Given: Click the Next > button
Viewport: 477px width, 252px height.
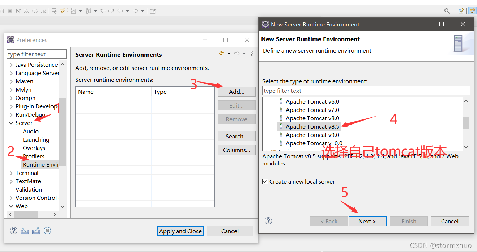Looking at the screenshot, I should (367, 221).
